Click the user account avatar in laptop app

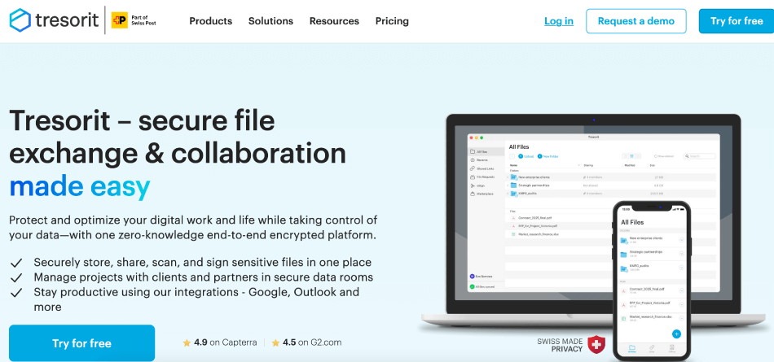click(473, 277)
